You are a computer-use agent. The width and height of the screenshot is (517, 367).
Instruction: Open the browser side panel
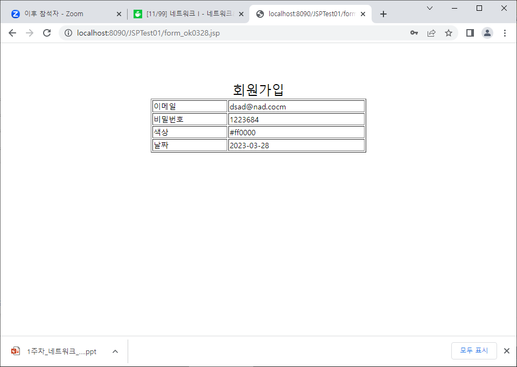470,33
